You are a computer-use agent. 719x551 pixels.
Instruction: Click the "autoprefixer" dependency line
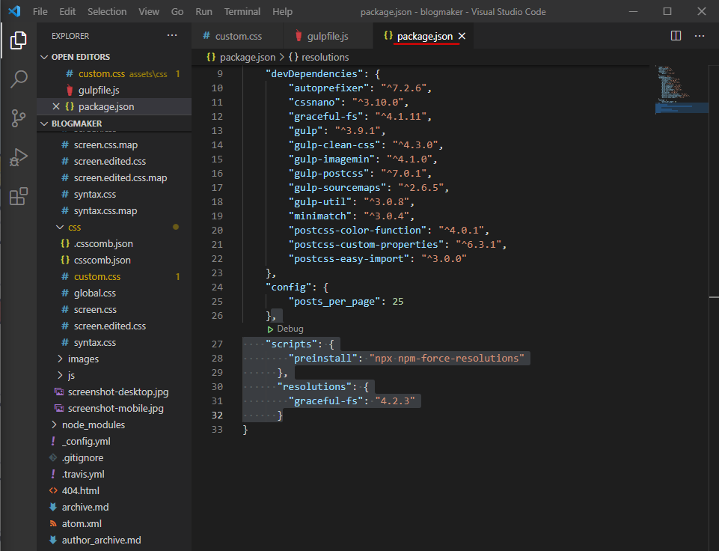[360, 88]
